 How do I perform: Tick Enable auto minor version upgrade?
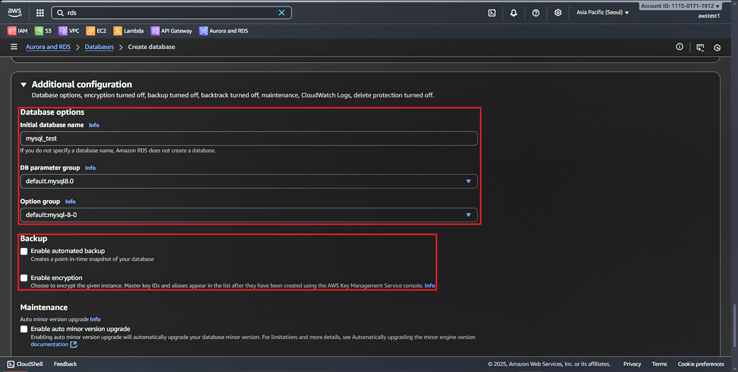click(24, 329)
